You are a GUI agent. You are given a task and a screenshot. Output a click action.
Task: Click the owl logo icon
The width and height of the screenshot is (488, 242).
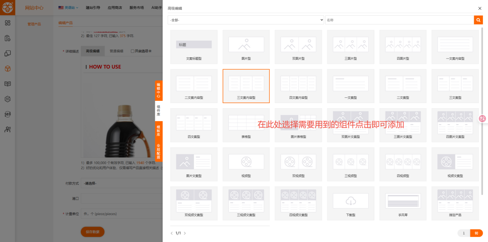7,7
